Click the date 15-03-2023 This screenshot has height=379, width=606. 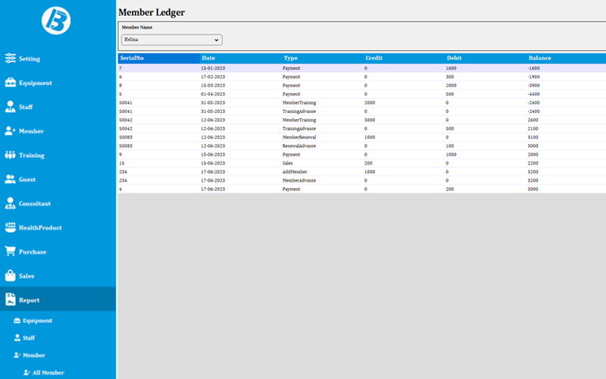pyautogui.click(x=213, y=86)
